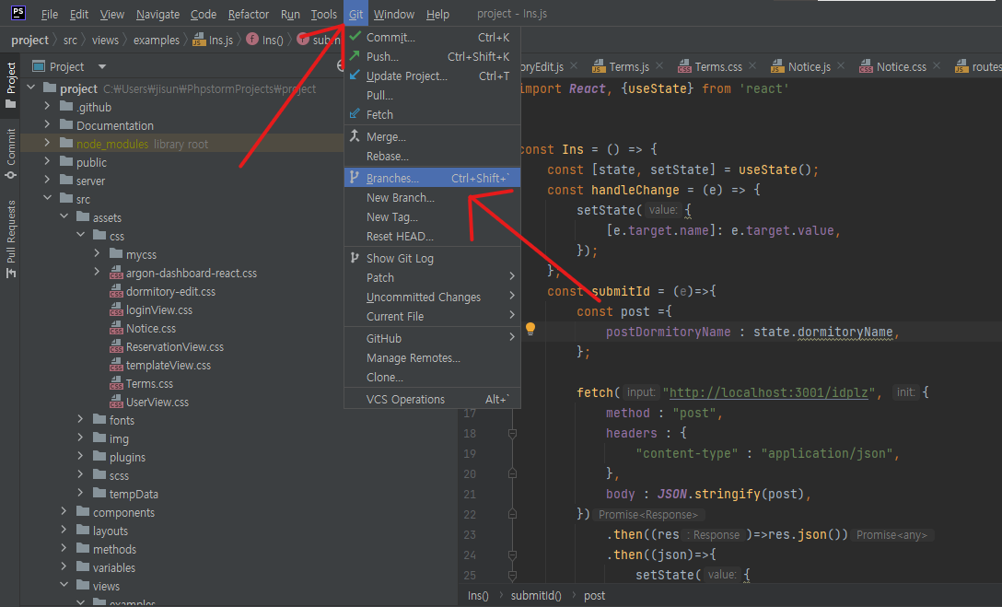Viewport: 1002px width, 607px height.
Task: Open the File menu
Action: pos(49,14)
